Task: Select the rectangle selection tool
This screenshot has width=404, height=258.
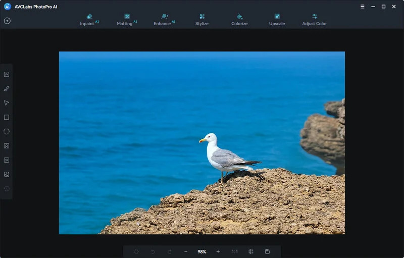Action: point(7,117)
